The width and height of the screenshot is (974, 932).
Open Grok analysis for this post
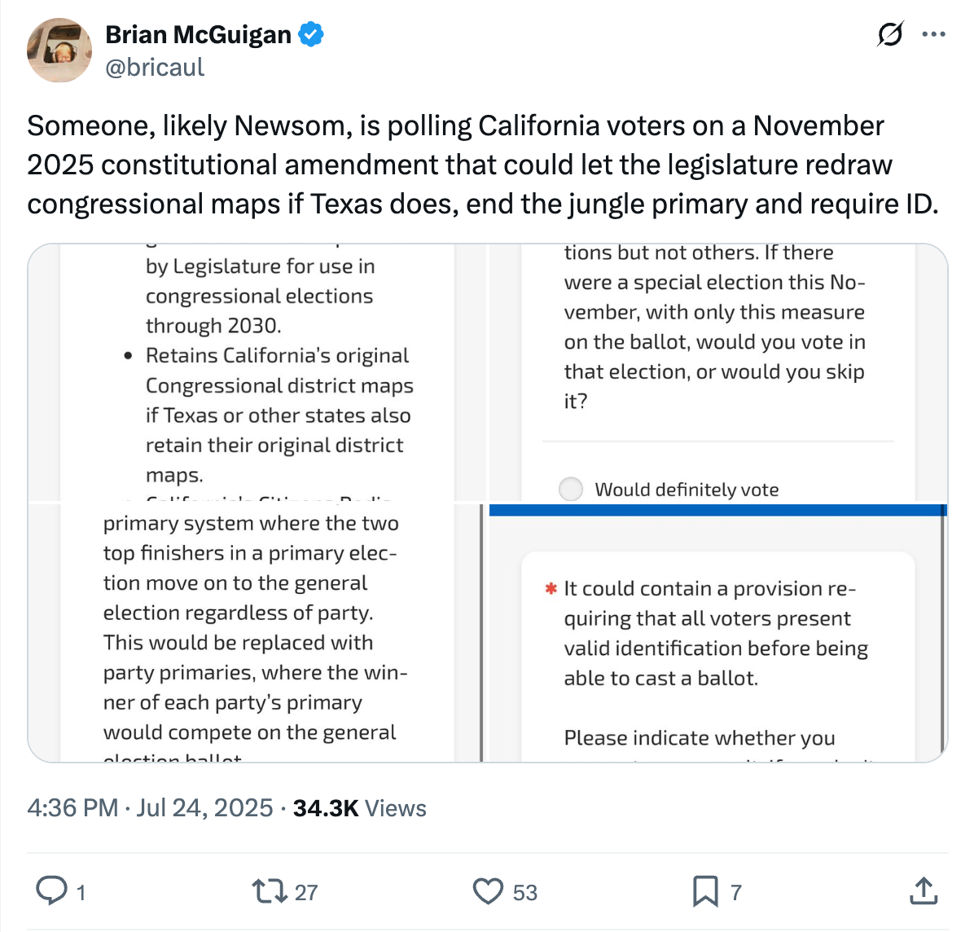point(891,34)
